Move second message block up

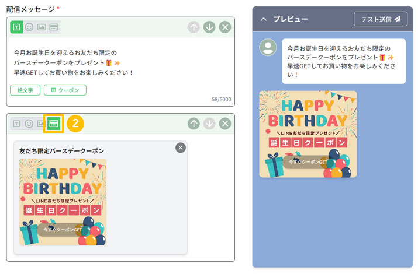[x=194, y=124]
